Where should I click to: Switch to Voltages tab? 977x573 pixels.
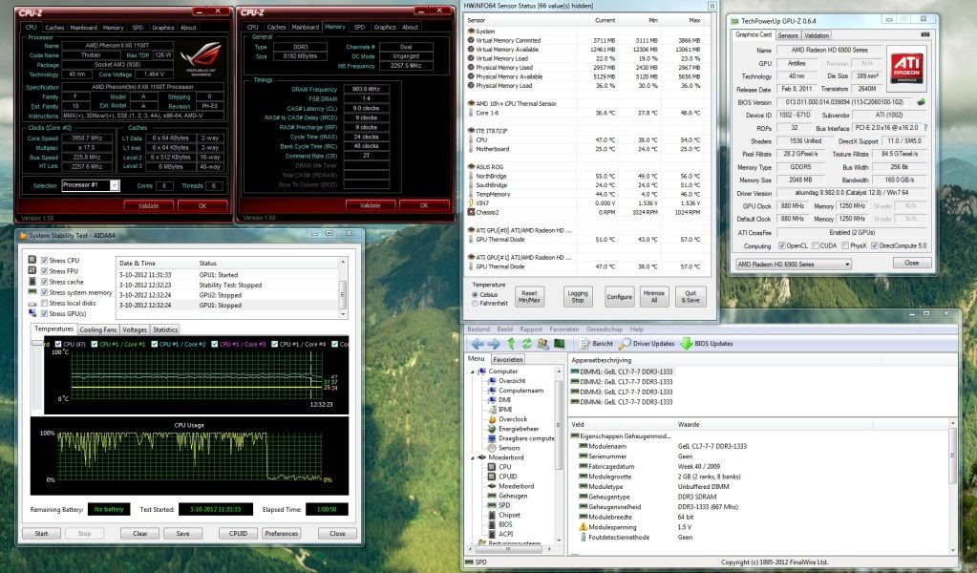(x=135, y=329)
